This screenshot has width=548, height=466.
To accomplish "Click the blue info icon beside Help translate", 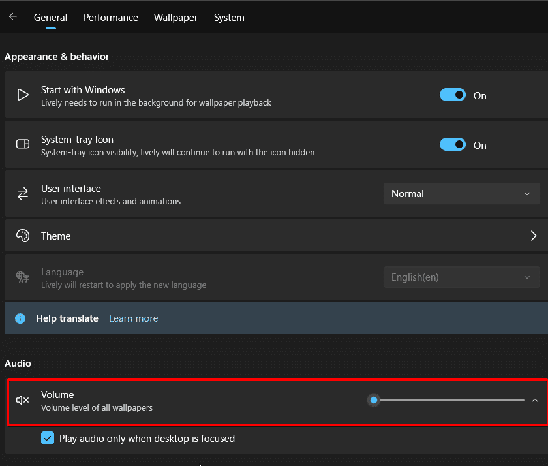I will (x=20, y=318).
